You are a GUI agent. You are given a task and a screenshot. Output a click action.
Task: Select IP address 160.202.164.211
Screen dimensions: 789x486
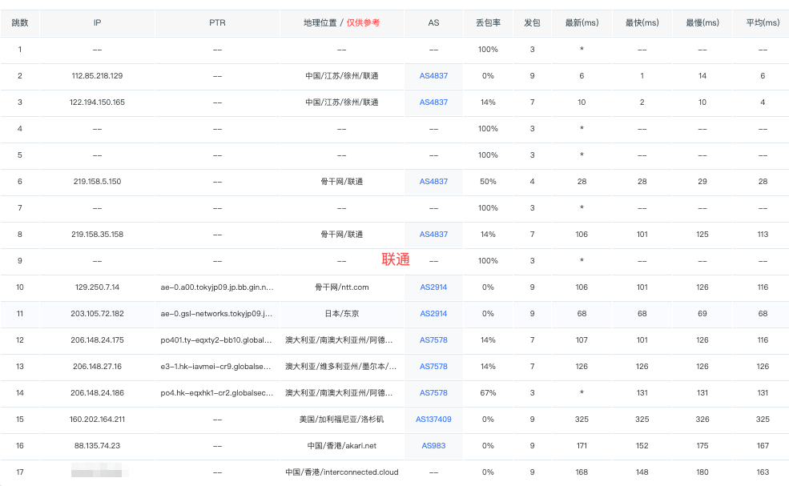point(97,420)
